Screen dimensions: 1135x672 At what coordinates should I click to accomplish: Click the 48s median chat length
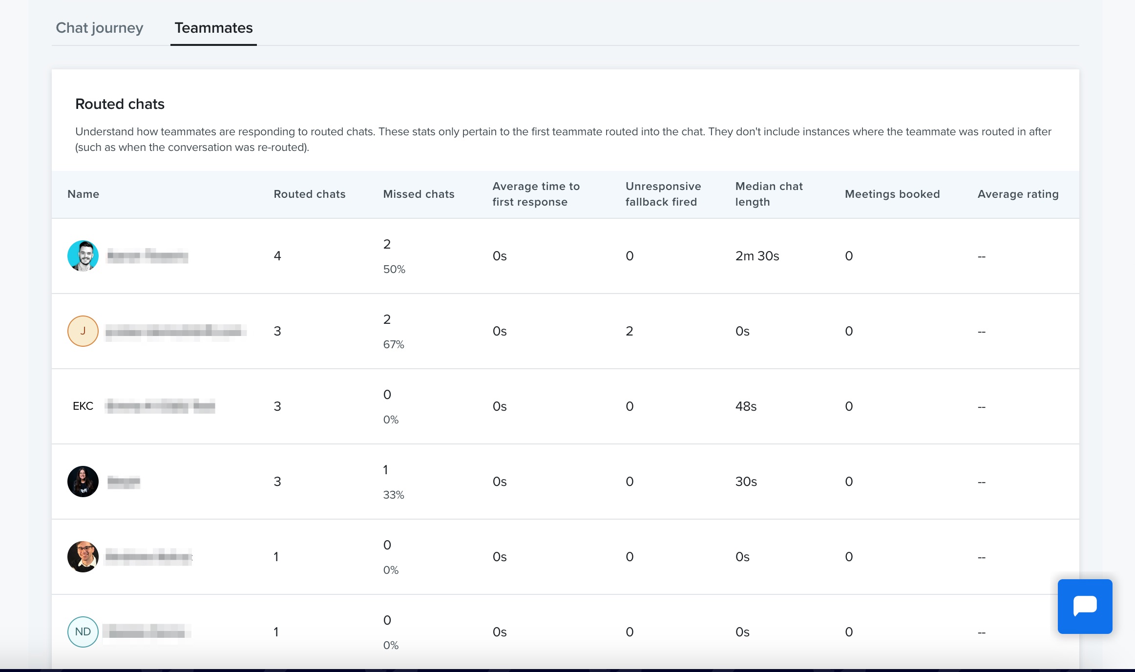tap(746, 406)
